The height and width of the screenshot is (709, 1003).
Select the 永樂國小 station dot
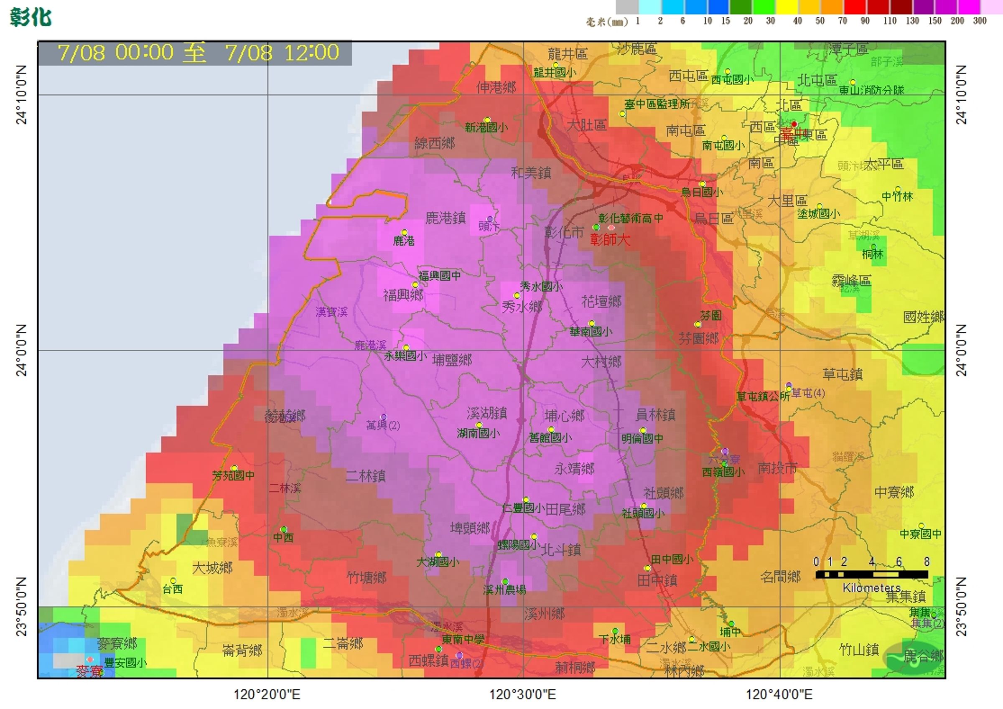(406, 348)
